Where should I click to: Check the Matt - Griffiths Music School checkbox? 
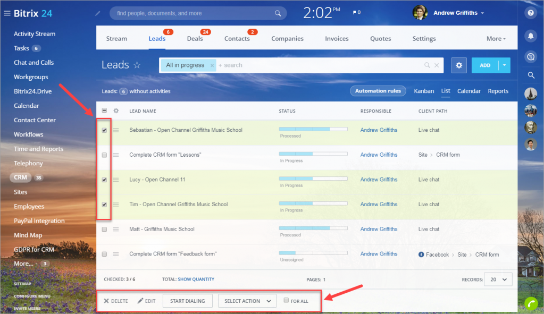point(104,230)
